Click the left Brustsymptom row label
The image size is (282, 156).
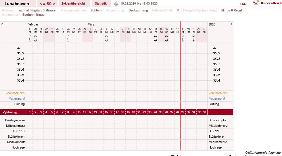tap(15, 120)
